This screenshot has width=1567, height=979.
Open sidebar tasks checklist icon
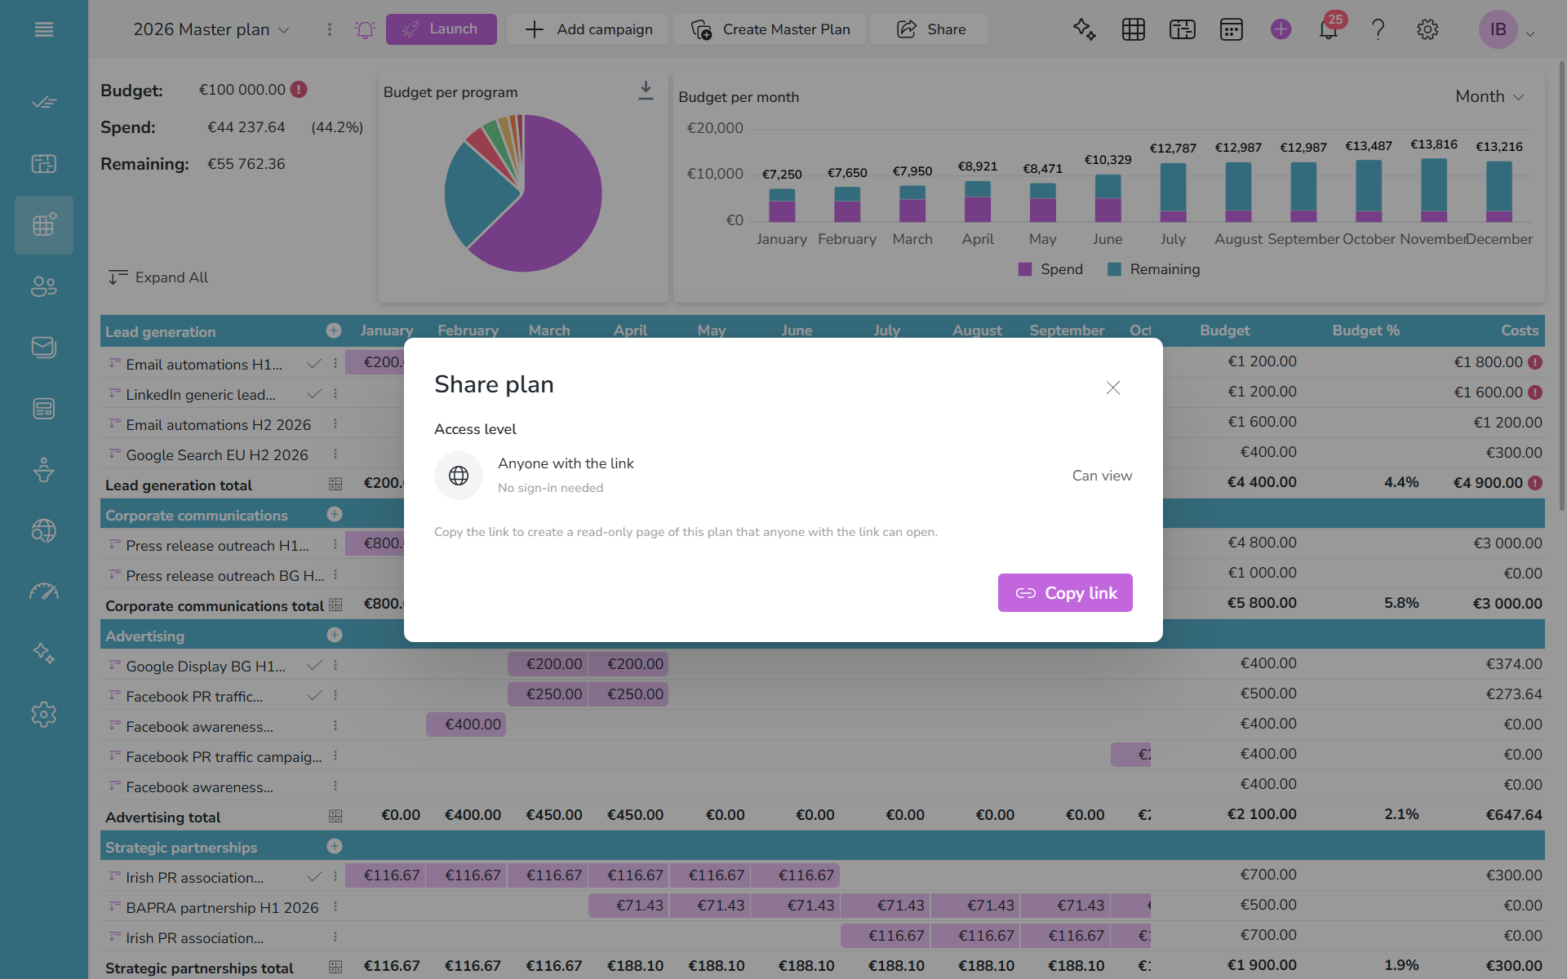coord(44,103)
